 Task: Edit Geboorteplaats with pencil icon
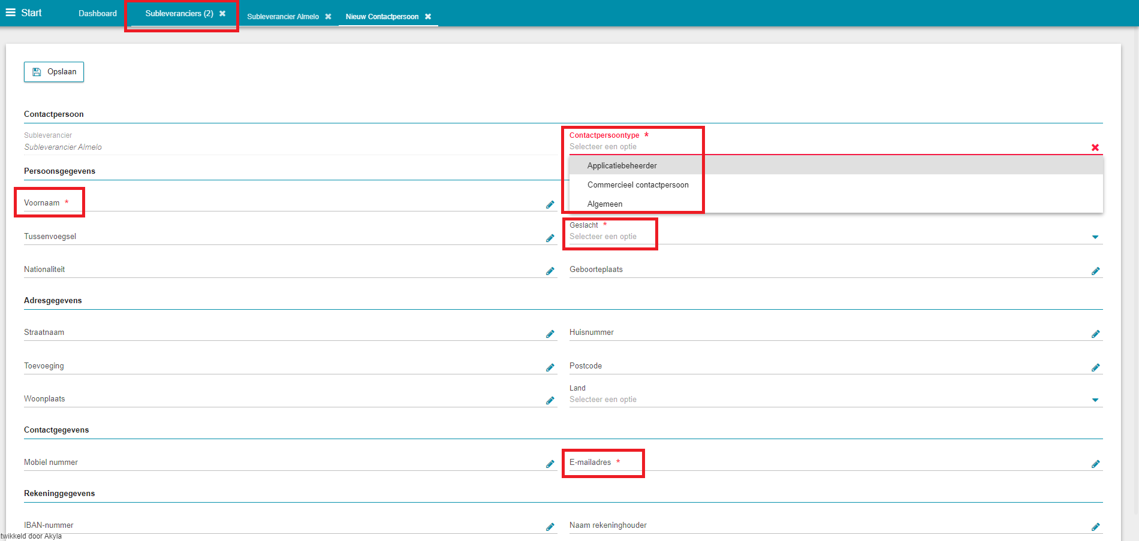click(x=1096, y=271)
